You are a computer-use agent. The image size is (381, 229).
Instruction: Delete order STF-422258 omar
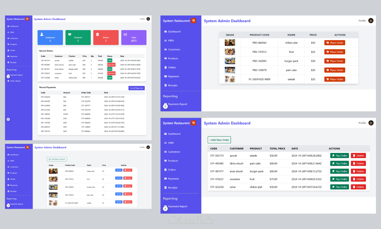click(358, 187)
